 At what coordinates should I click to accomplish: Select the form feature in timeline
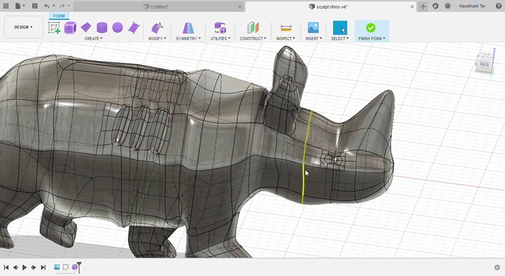75,267
